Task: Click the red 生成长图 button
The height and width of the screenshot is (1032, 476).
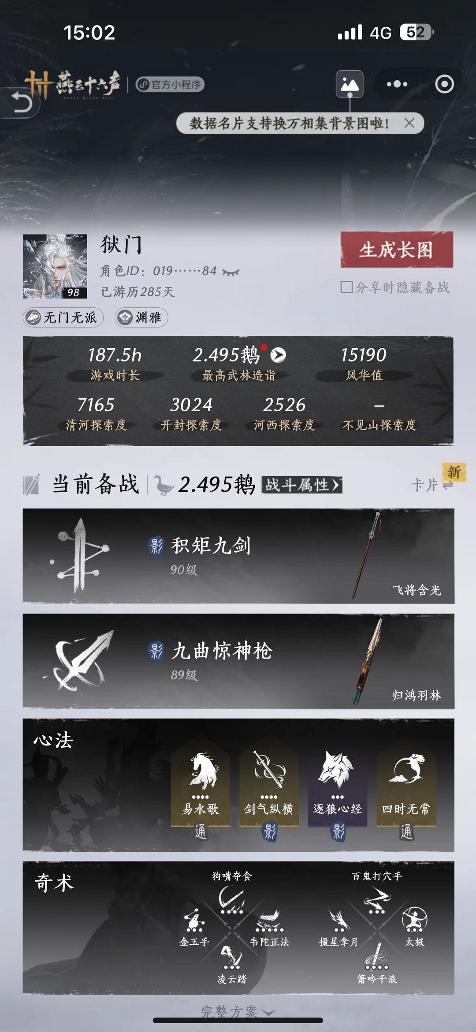Action: click(x=397, y=250)
